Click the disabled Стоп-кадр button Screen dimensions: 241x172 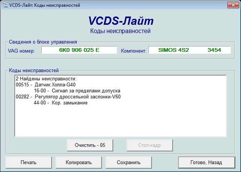tap(150, 145)
